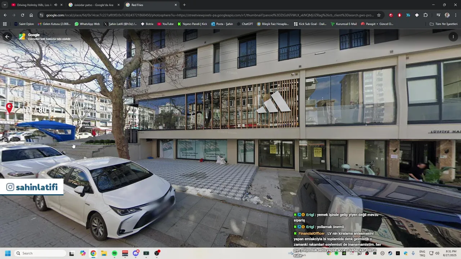This screenshot has width=461, height=259.
Task: Open Spotify in the left taskbar group
Action: click(115, 253)
